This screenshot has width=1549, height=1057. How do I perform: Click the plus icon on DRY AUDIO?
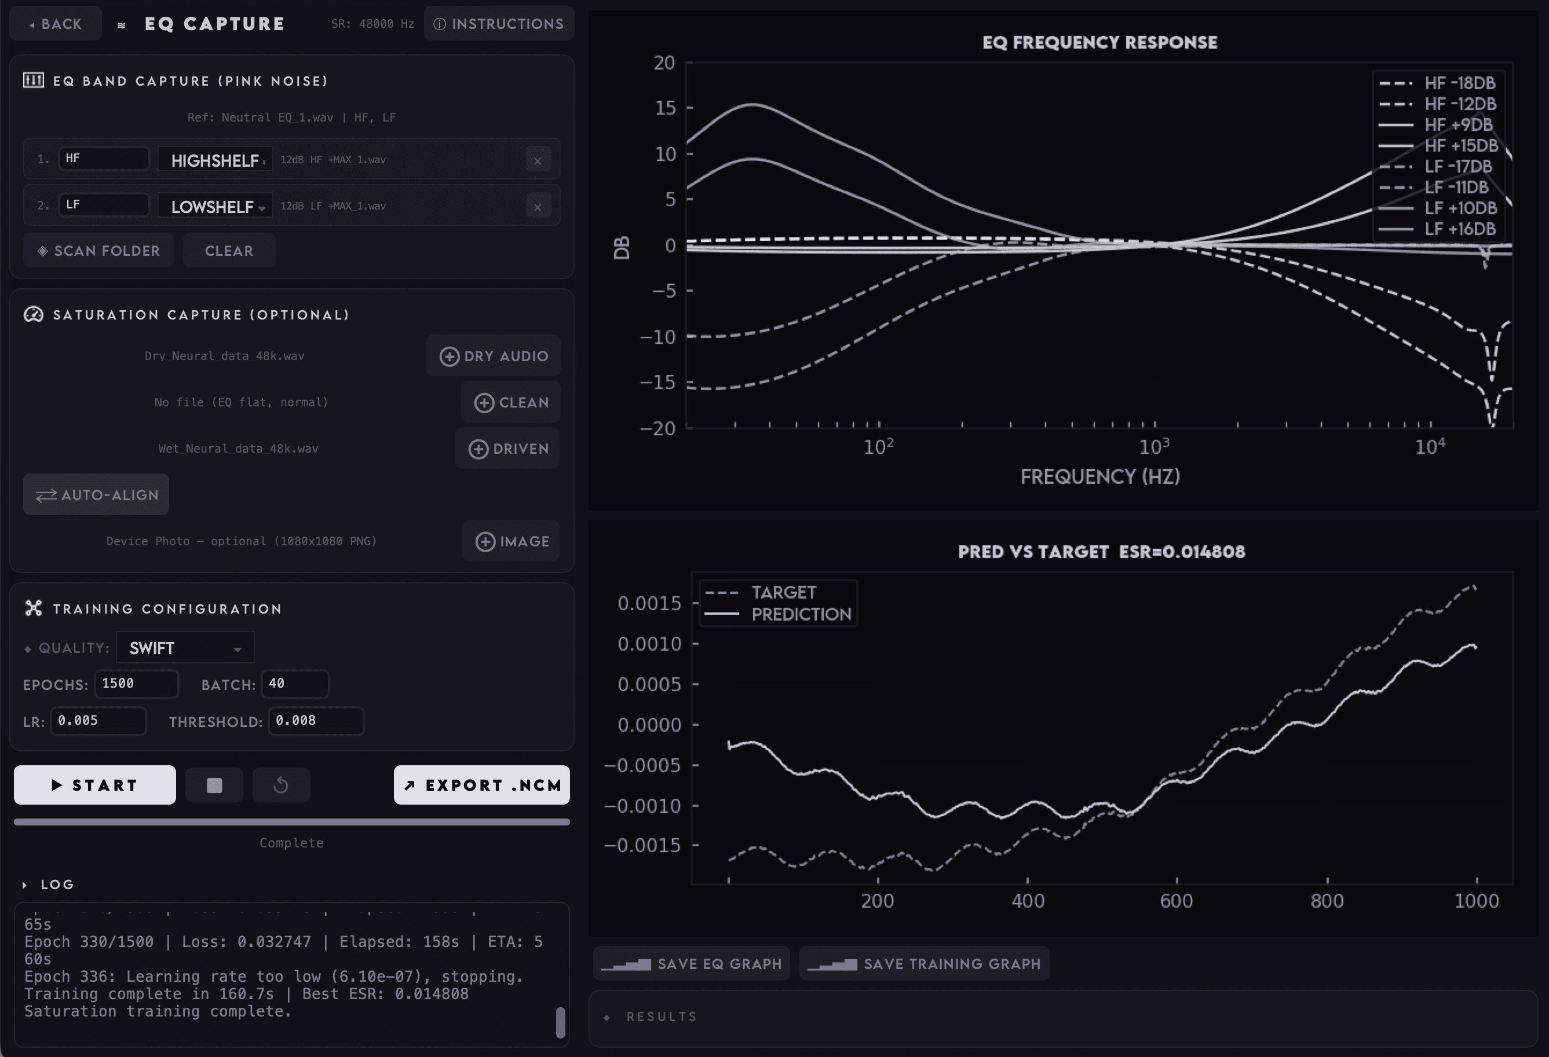tap(450, 355)
